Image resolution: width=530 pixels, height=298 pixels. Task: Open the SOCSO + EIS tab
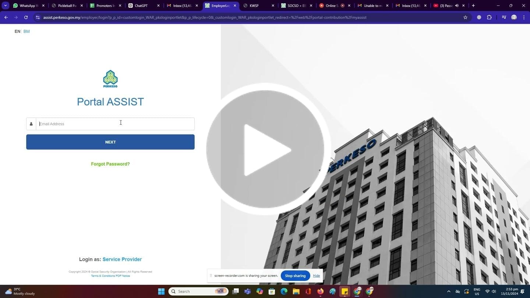point(297,6)
